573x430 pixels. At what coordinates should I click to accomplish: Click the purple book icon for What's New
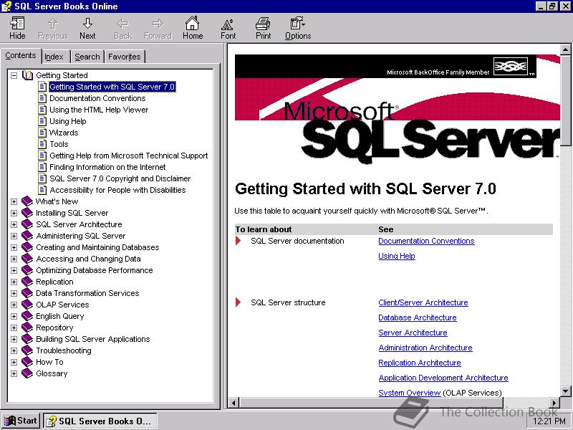27,201
